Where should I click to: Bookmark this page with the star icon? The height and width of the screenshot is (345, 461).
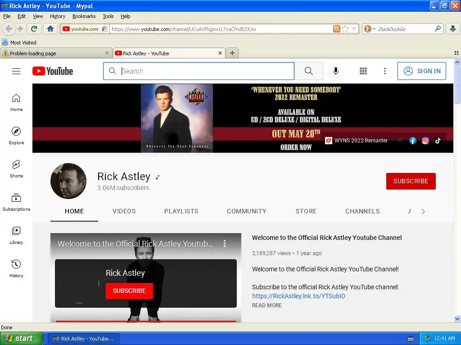[345, 29]
